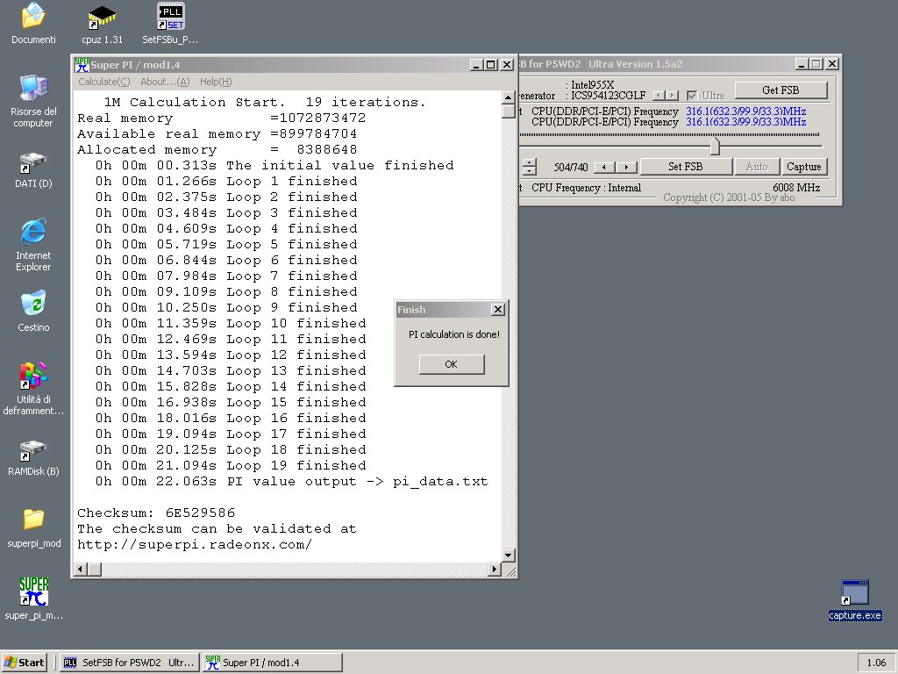Click OK in the Finish dialog
The width and height of the screenshot is (898, 674).
tap(452, 364)
